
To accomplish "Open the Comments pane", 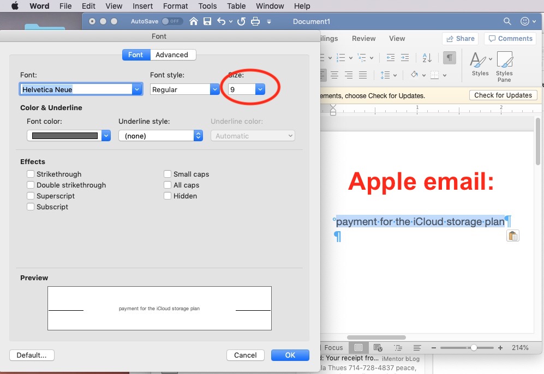I will [x=510, y=39].
